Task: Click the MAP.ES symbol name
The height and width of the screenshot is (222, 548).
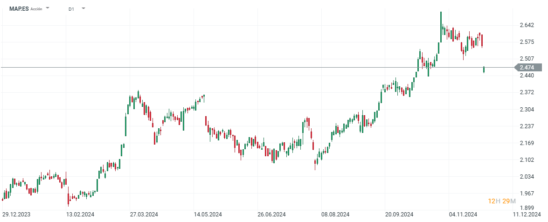Action: pos(19,9)
